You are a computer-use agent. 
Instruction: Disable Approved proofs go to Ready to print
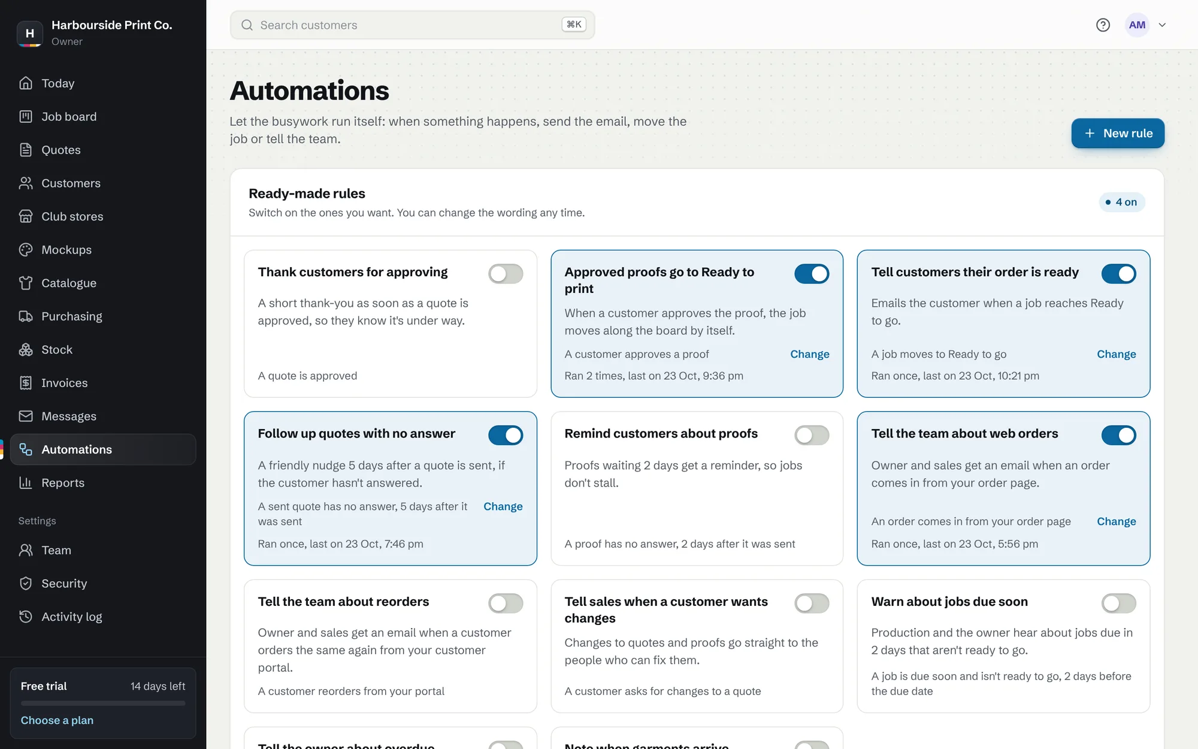[x=812, y=274]
